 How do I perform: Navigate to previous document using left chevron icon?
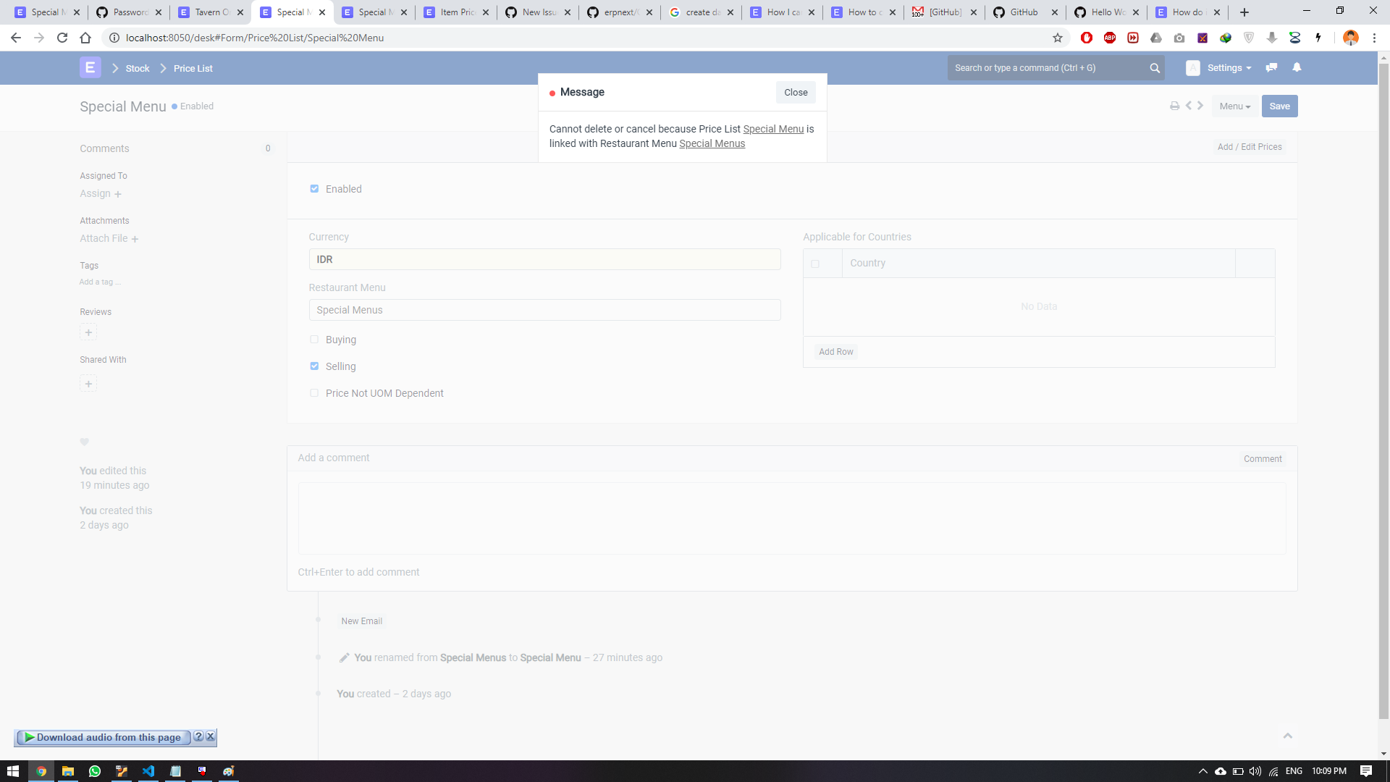1189,106
